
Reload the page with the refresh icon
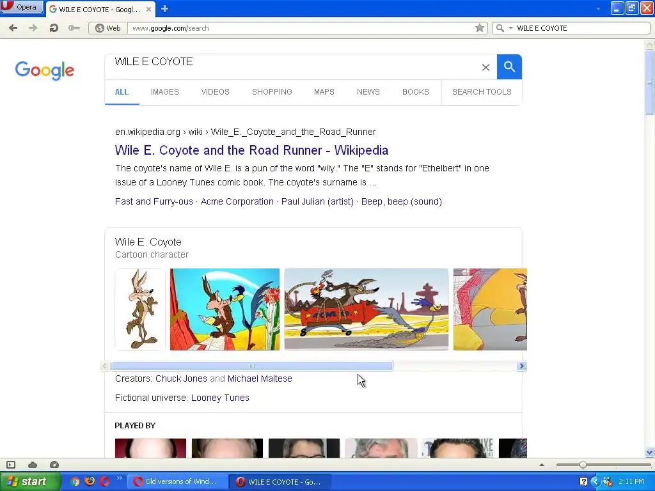[x=54, y=28]
